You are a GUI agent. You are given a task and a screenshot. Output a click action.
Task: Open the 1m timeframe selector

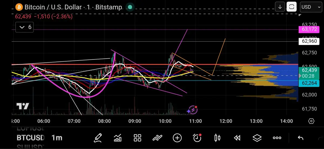tap(57, 138)
